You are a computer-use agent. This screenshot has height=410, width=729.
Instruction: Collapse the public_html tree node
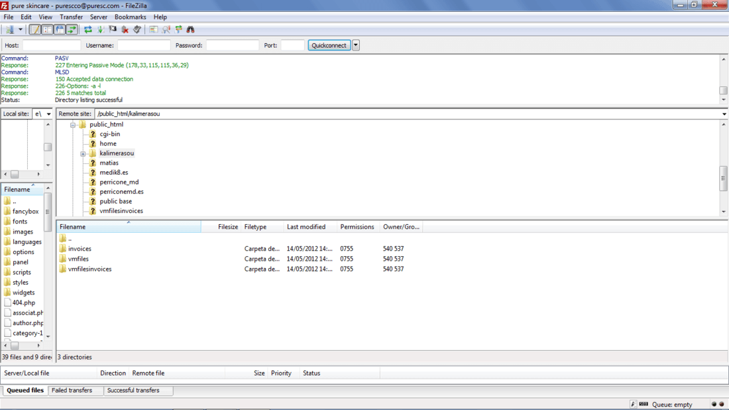(73, 125)
